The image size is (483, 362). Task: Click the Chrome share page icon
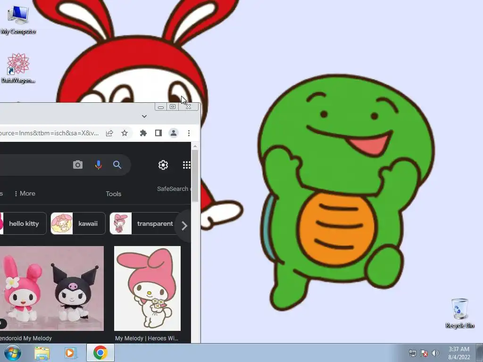pyautogui.click(x=109, y=133)
